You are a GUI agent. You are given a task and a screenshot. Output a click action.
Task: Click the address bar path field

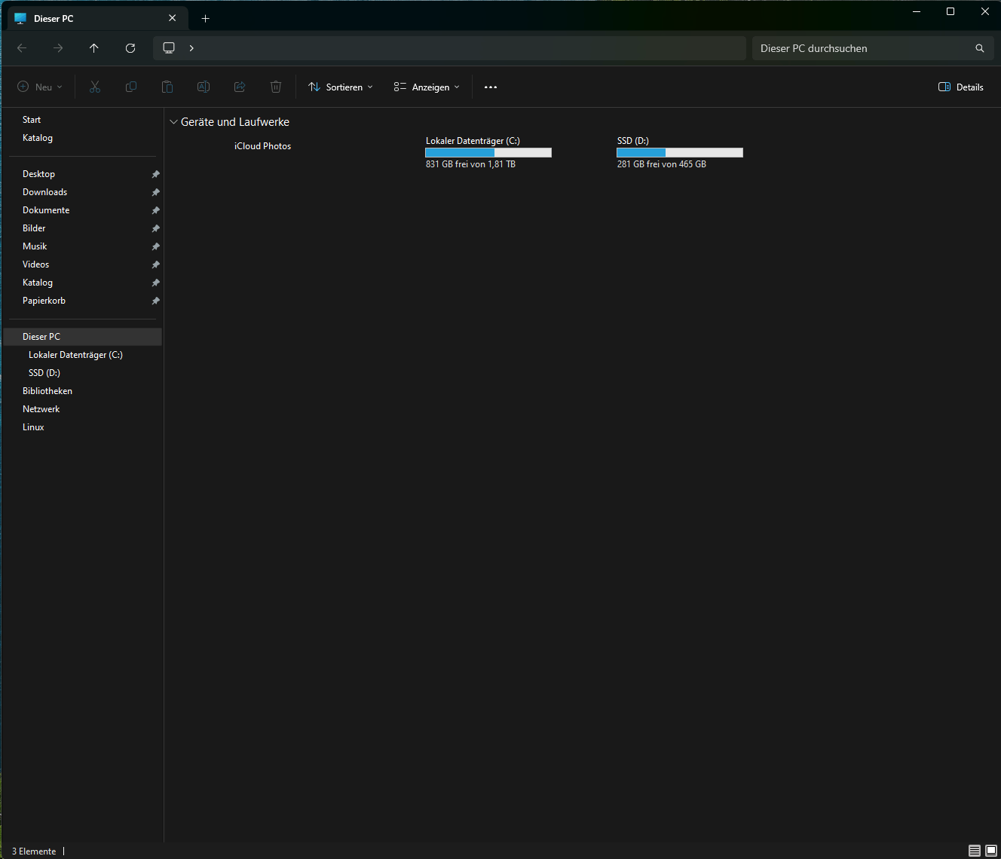[449, 48]
